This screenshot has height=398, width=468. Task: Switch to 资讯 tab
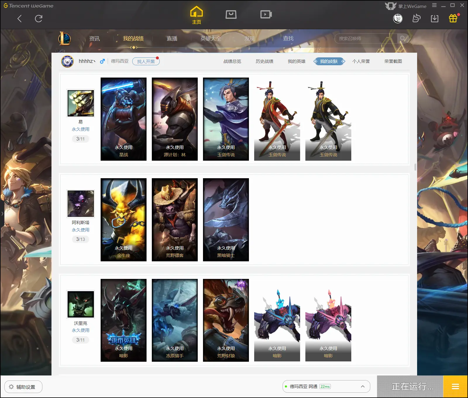(x=94, y=38)
